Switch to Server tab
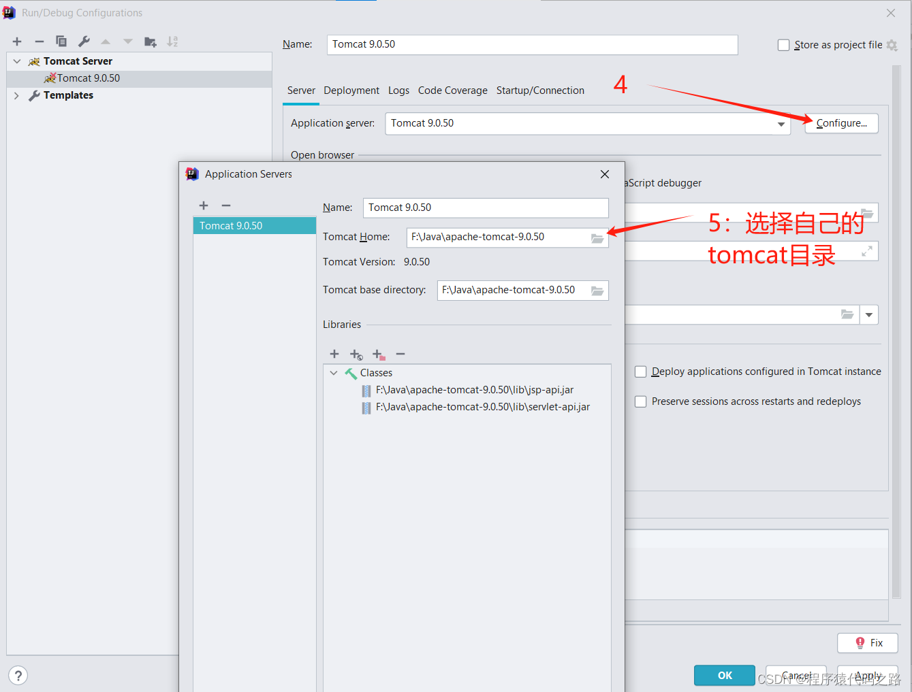Image resolution: width=912 pixels, height=692 pixels. tap(301, 90)
